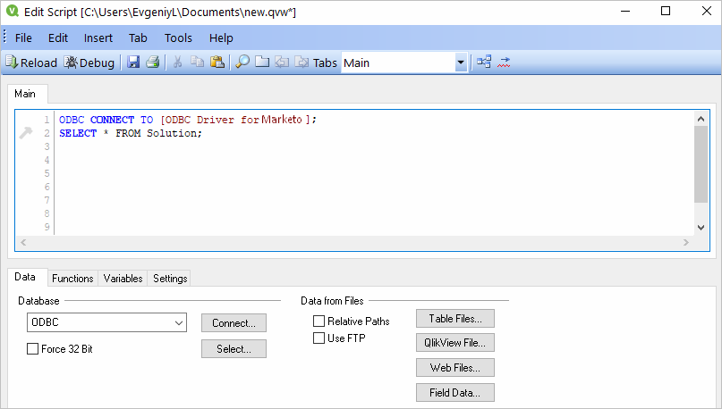Enable Force 32 Bit checkbox
This screenshot has height=409, width=722.
(x=33, y=349)
